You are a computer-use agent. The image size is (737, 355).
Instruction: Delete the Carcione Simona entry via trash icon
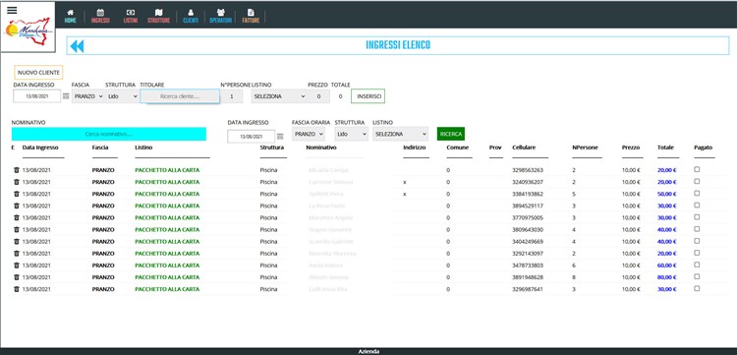[17, 182]
